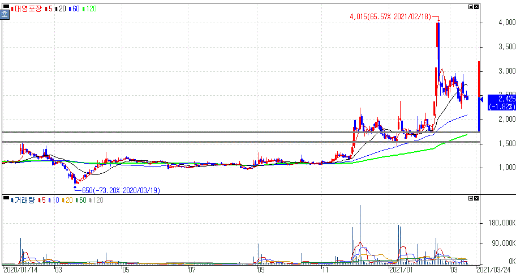This screenshot has width=516, height=273.
Task: Select the price 5-day MA legend
Action: 49,9
